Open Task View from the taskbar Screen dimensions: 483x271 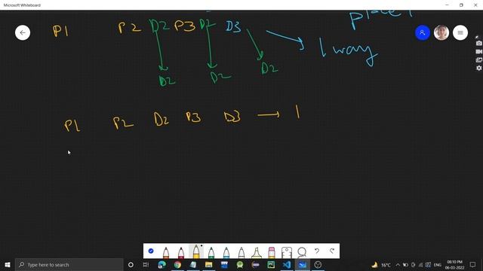146,264
